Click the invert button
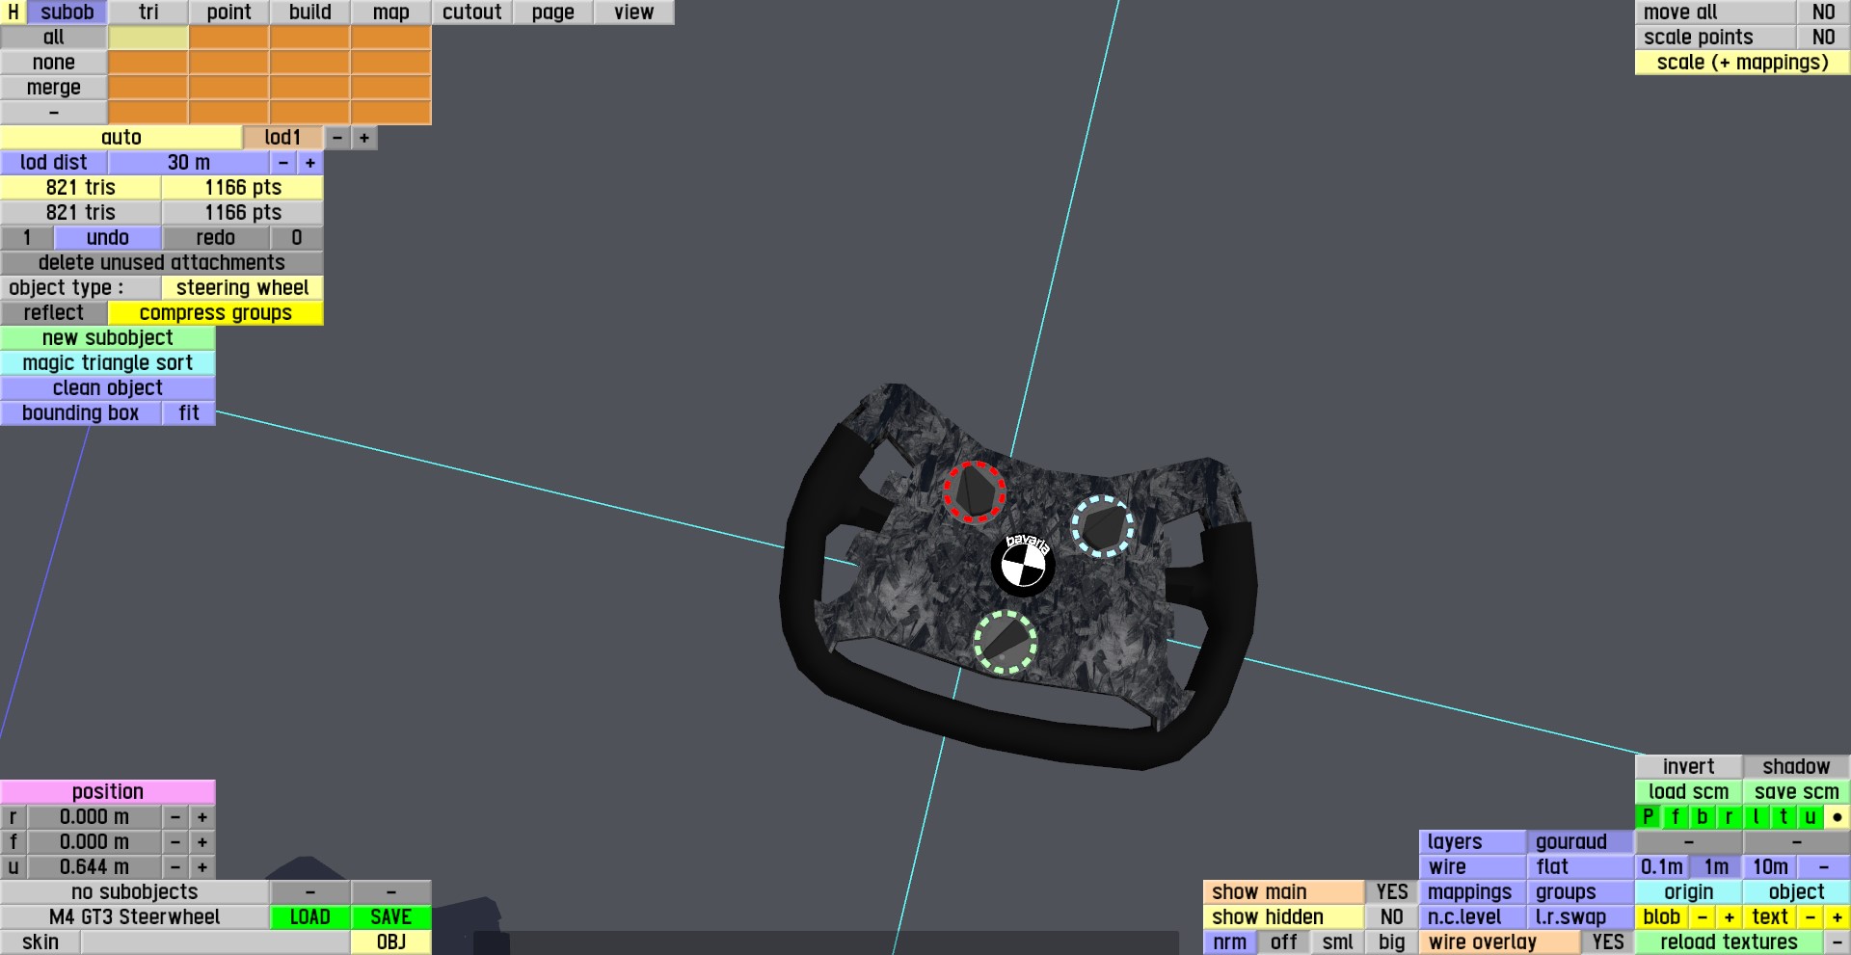 click(1689, 767)
